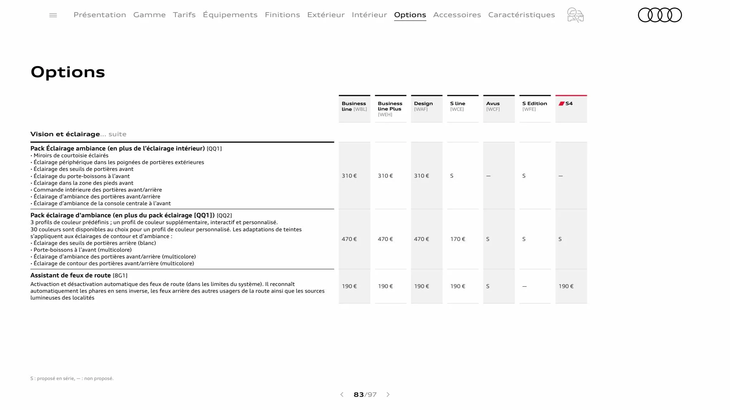Click QQ1 'S' value under S Edition

(524, 176)
